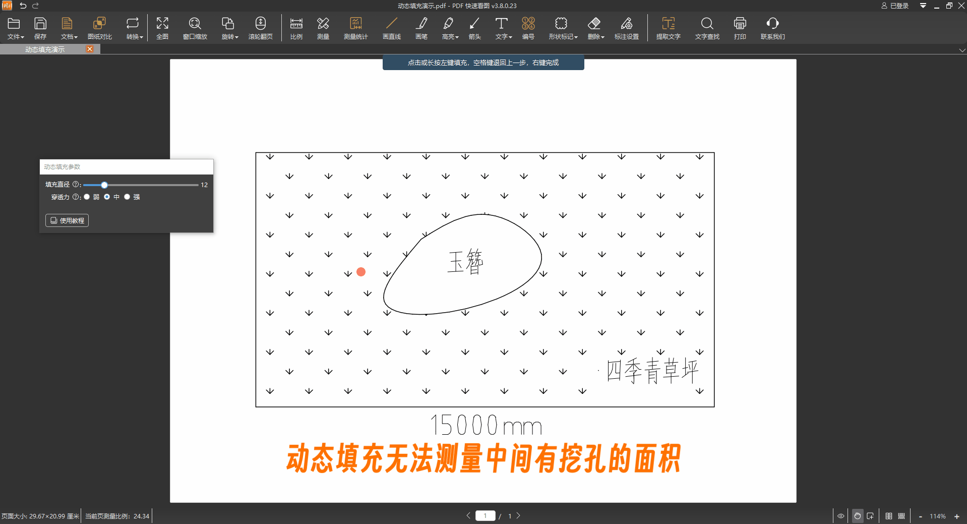The image size is (967, 524).
Task: Click the fill diameter slider track
Action: (141, 185)
